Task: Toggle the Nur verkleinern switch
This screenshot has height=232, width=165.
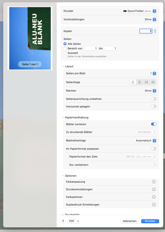Action: pyautogui.click(x=154, y=165)
